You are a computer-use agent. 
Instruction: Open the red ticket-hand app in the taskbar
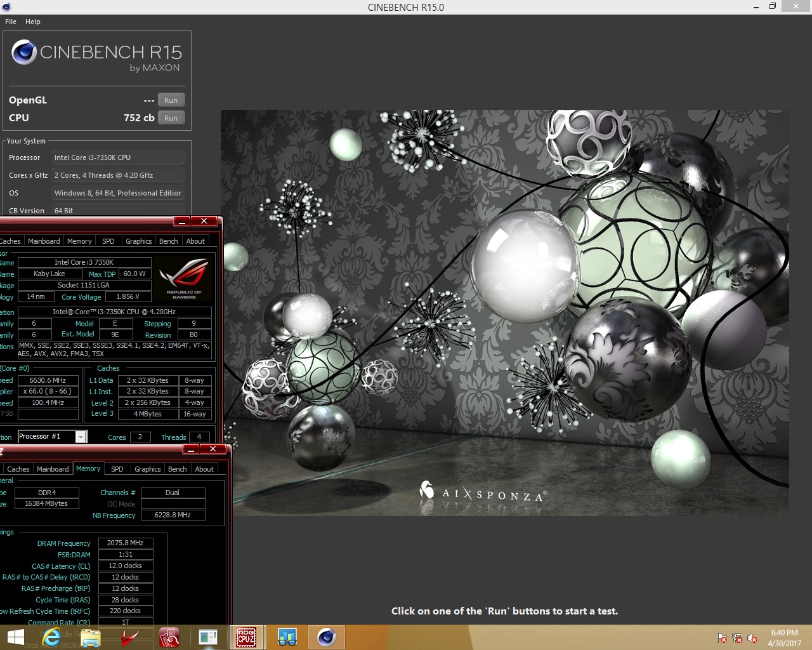click(169, 637)
